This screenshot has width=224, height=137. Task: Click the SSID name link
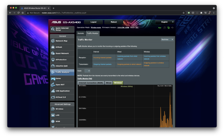pyautogui.click(x=137, y=28)
